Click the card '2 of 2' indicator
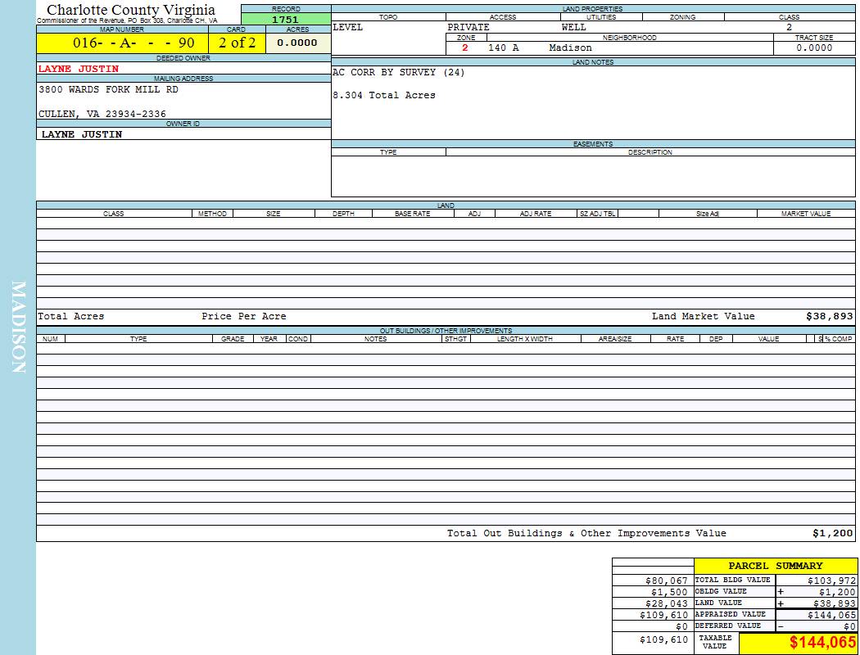The image size is (860, 655). click(237, 43)
